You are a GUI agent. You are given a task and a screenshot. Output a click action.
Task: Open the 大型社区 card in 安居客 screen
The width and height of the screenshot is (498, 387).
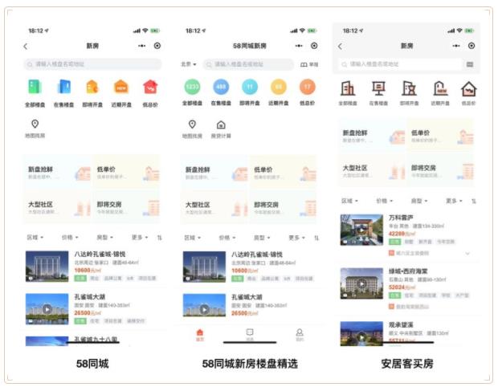point(372,171)
